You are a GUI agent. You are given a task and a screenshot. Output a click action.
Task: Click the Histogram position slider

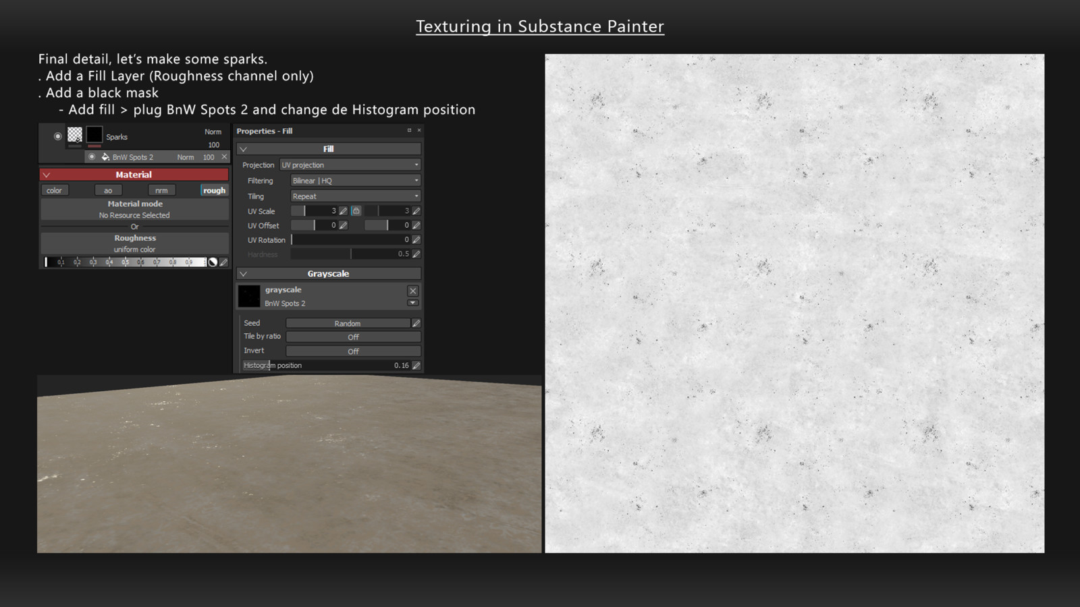[x=326, y=366]
